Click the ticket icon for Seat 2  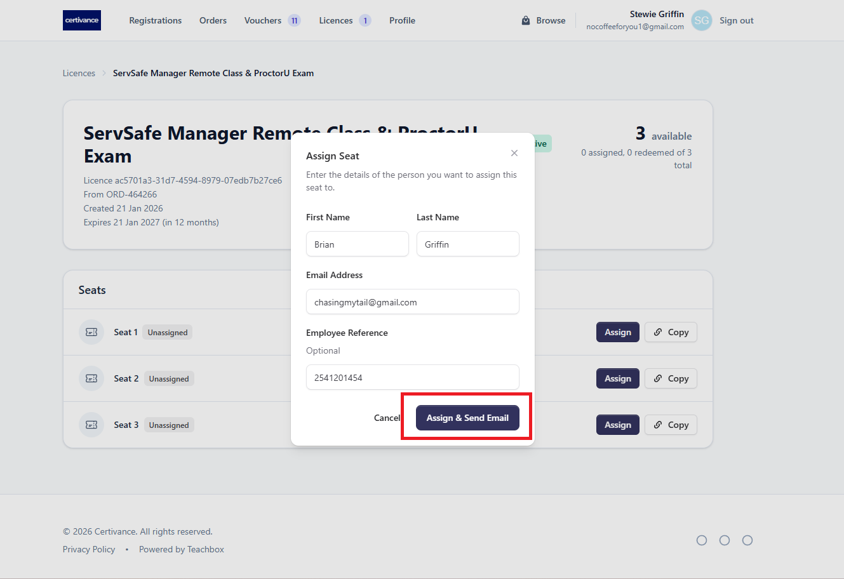pyautogui.click(x=91, y=378)
